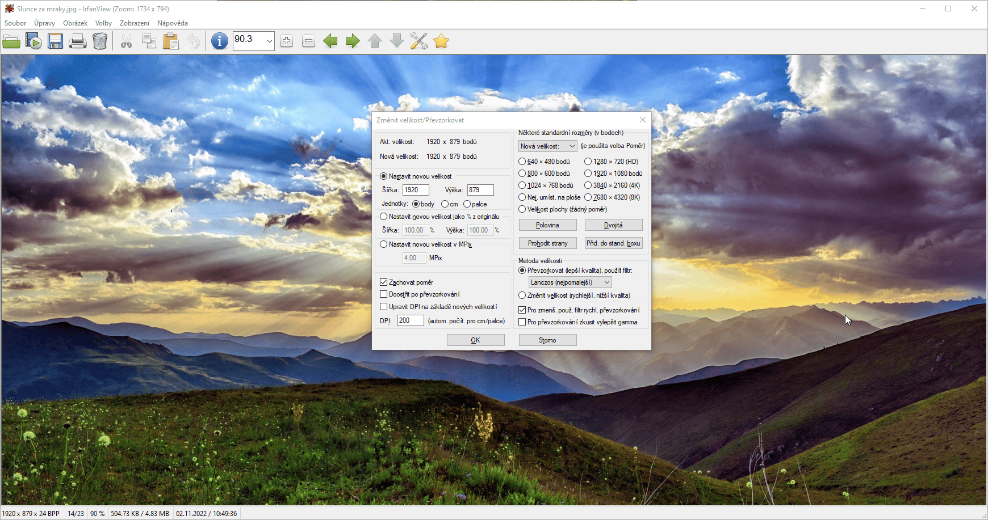The image size is (988, 520).
Task: Open the Obrázek menu
Action: (75, 23)
